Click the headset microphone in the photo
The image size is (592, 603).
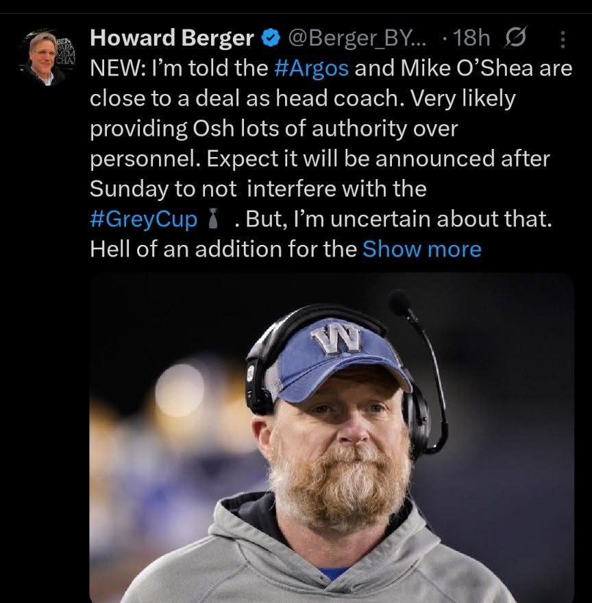pos(399,302)
